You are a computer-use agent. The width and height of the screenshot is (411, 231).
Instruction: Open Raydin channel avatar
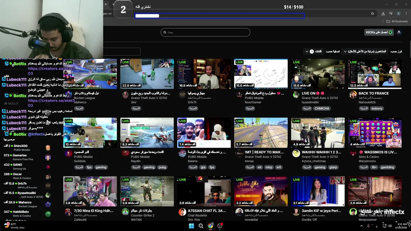tap(125, 153)
